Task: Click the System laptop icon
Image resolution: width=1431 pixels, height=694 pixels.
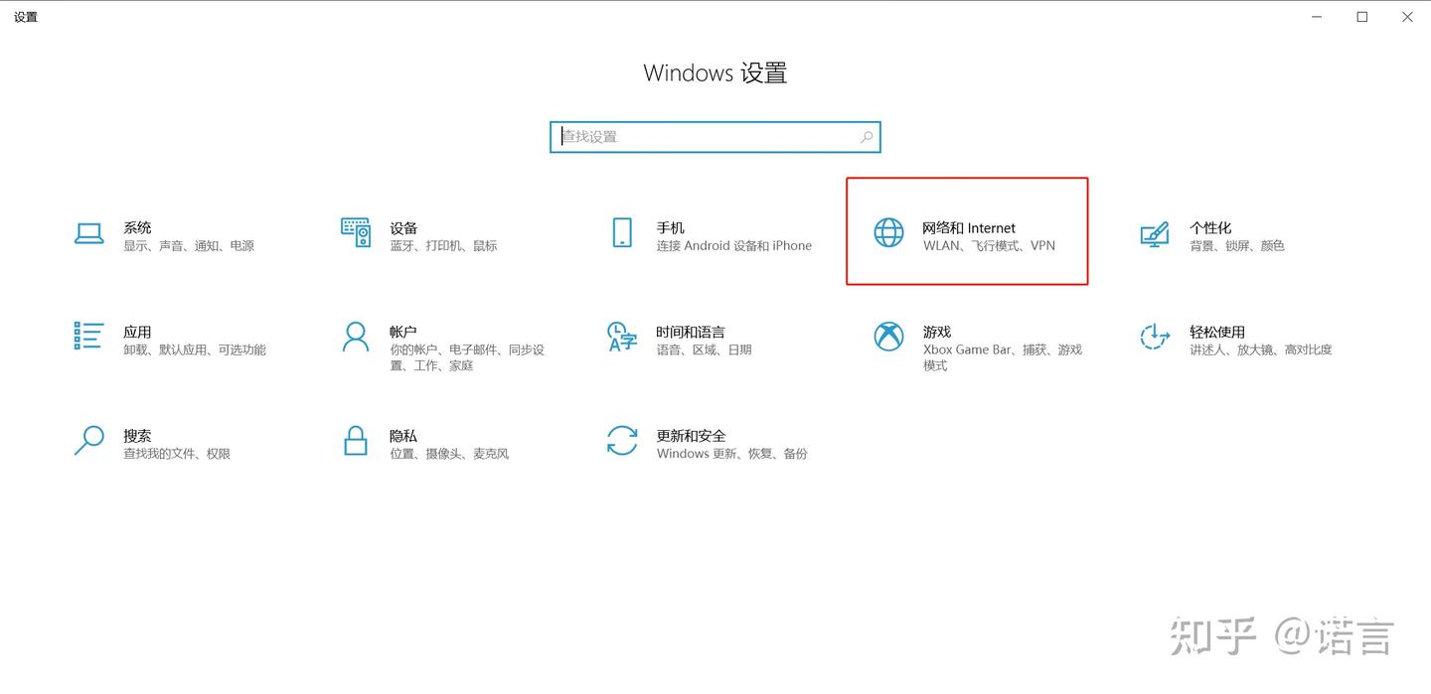Action: pyautogui.click(x=89, y=234)
